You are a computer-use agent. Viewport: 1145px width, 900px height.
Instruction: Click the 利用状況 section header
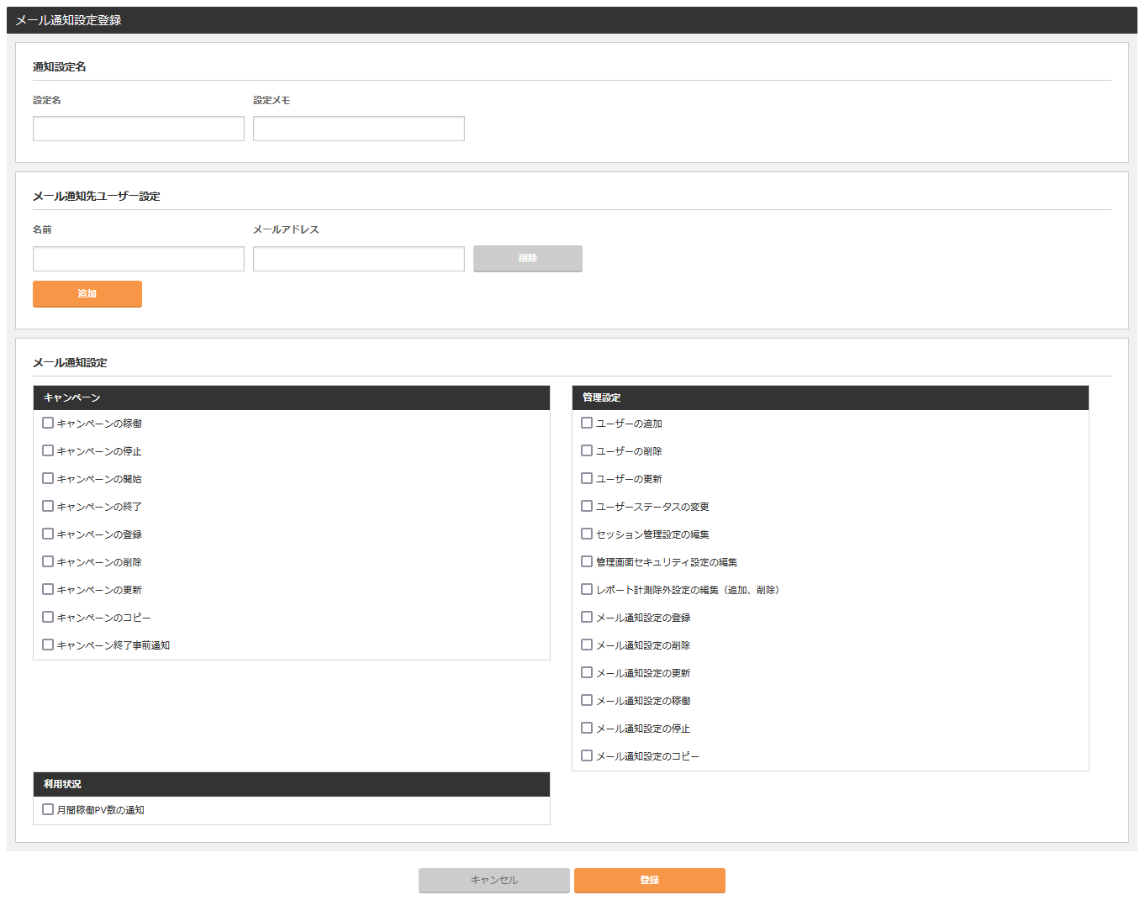(292, 785)
